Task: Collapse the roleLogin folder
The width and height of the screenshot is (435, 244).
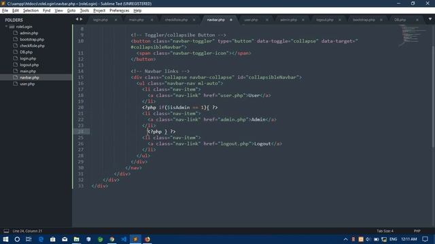Action: pyautogui.click(x=6, y=26)
